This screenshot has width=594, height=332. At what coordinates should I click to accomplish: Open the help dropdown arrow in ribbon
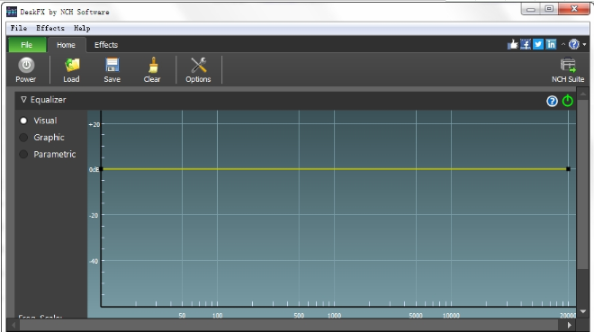[x=584, y=45]
